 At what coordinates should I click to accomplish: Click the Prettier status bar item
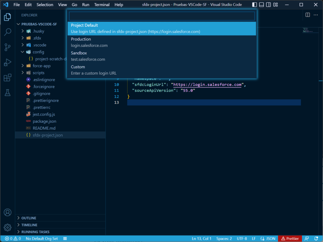290,239
